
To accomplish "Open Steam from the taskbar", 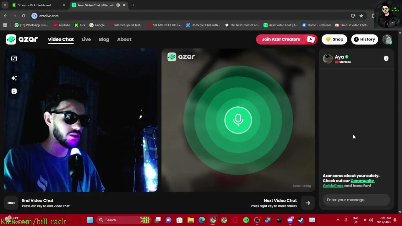I will [301, 220].
